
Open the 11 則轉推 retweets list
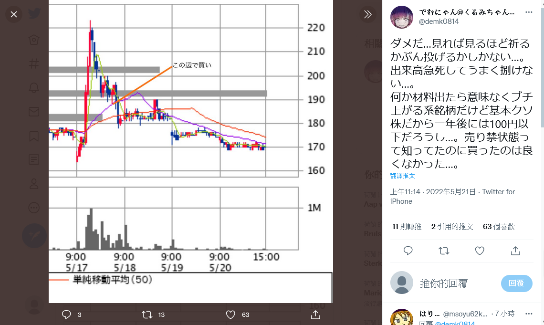pyautogui.click(x=407, y=227)
